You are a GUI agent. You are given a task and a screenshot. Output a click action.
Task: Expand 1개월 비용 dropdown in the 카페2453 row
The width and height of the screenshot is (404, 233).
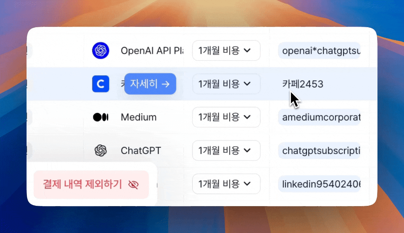tap(226, 84)
